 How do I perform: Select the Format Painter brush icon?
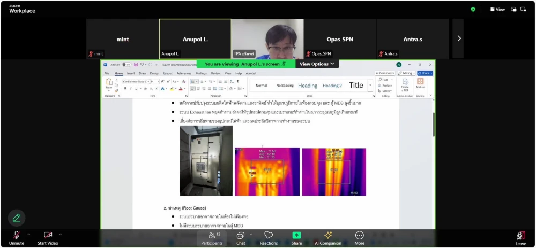coord(116,91)
